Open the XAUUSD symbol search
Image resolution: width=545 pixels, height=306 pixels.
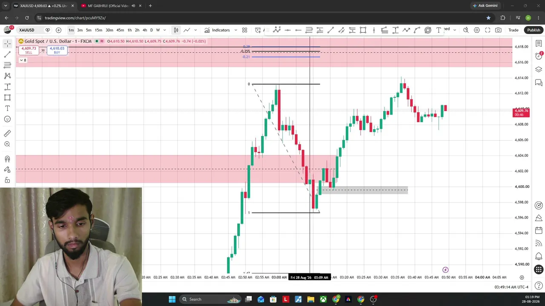27,30
